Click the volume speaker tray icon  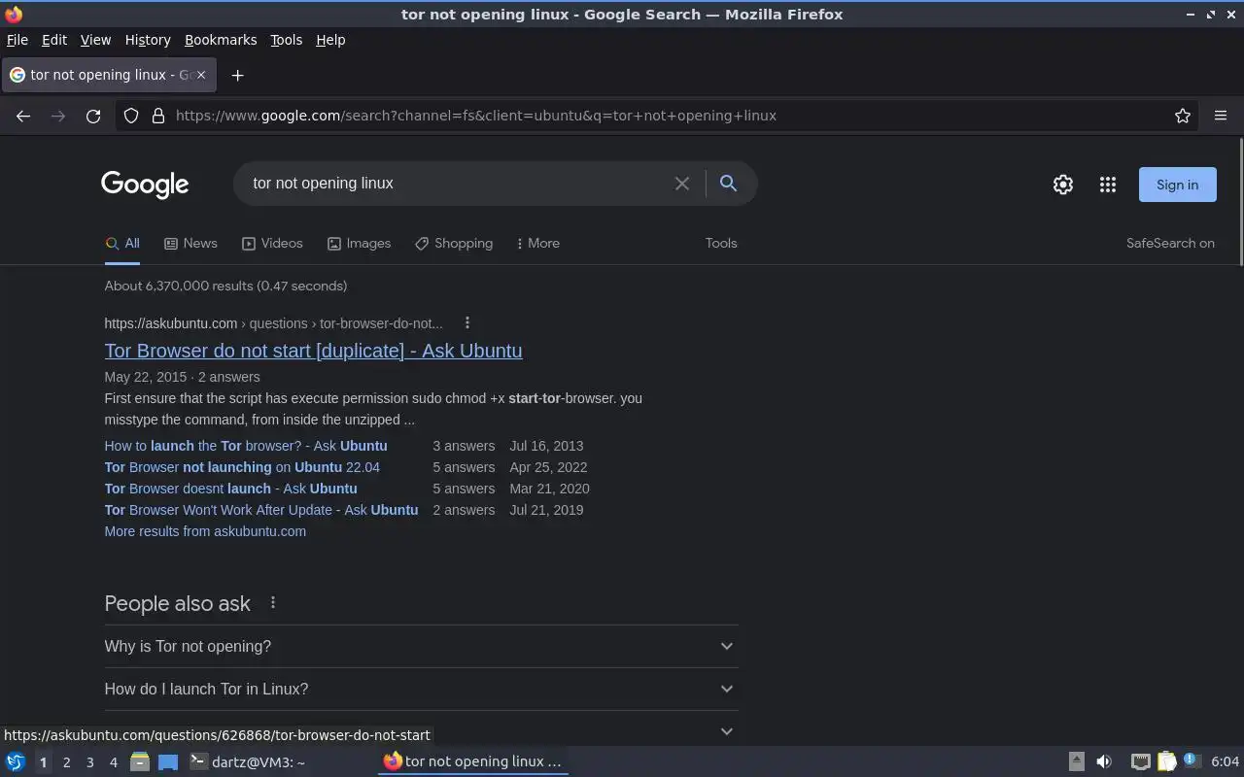[x=1104, y=761]
